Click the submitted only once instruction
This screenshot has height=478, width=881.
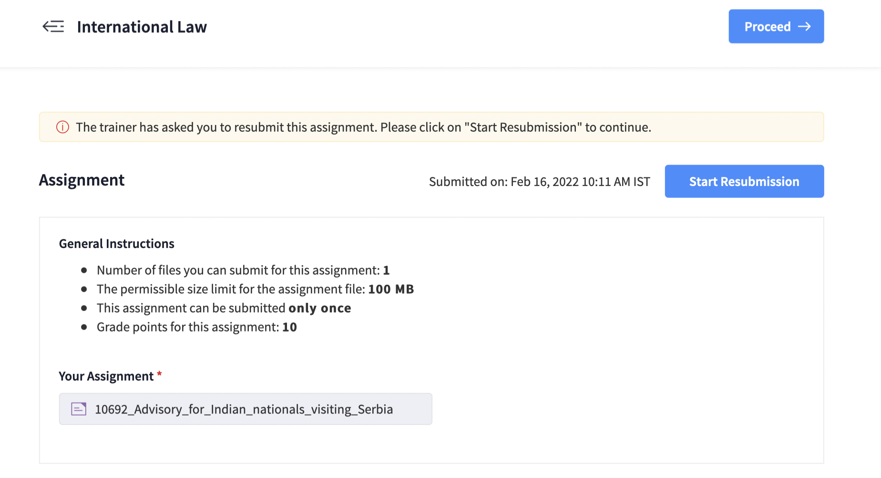click(224, 309)
